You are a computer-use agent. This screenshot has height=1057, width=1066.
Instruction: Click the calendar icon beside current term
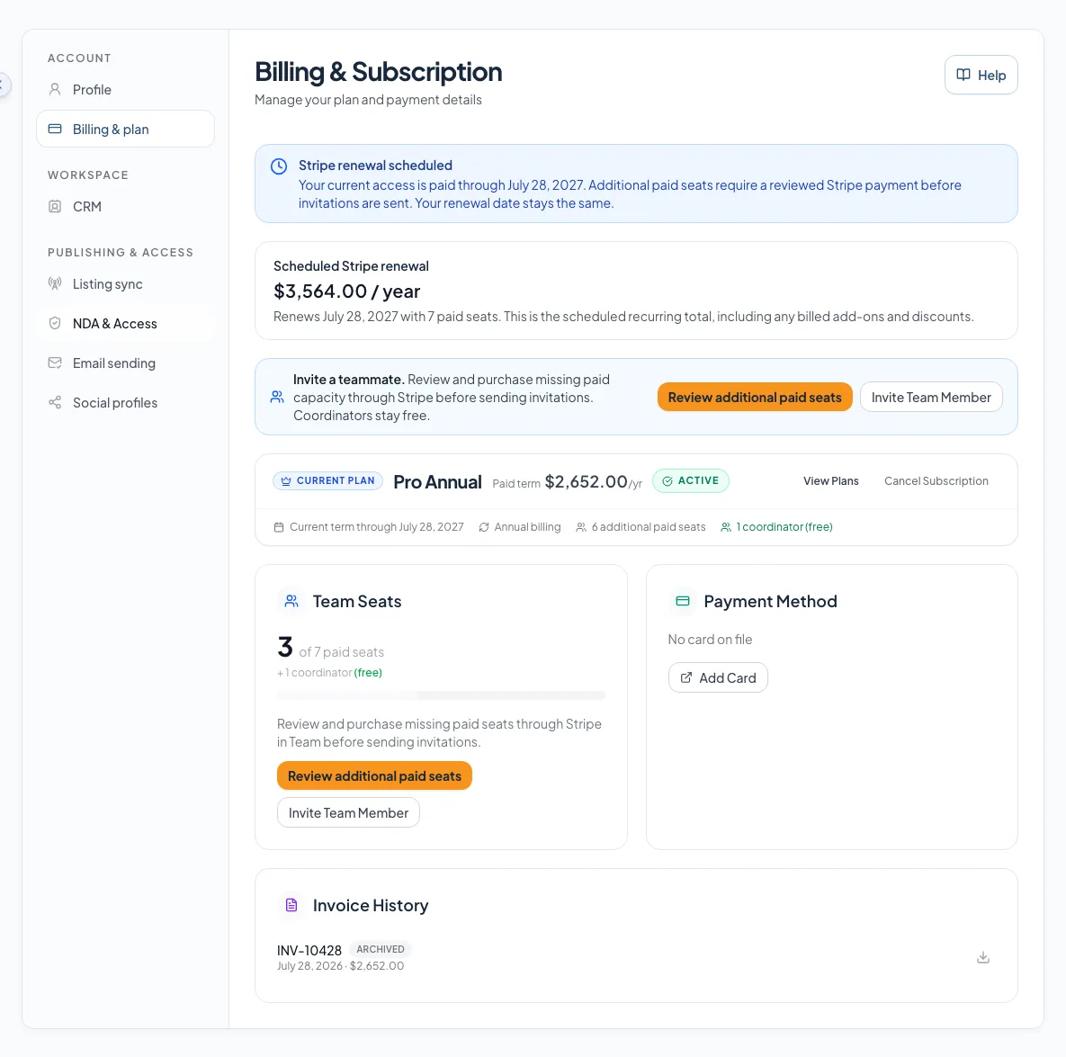[279, 527]
